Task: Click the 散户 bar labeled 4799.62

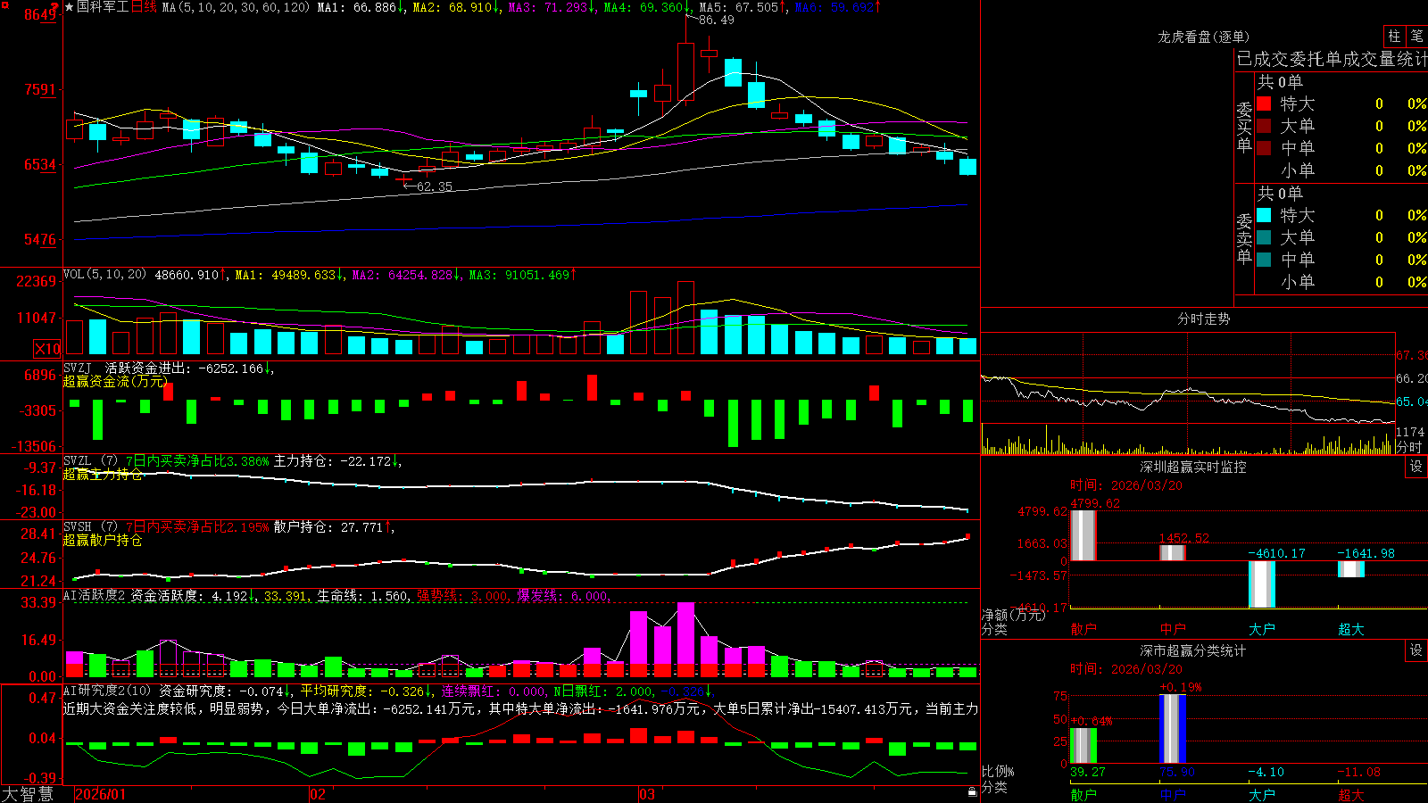Action: click(1083, 535)
